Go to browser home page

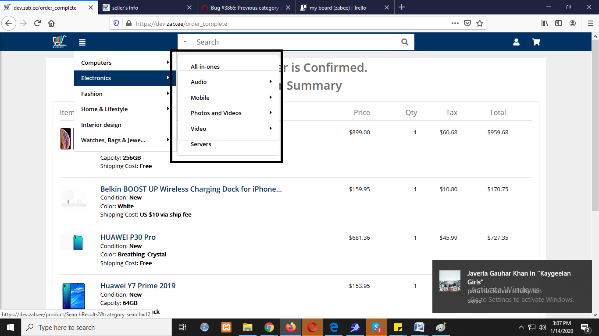[x=51, y=23]
